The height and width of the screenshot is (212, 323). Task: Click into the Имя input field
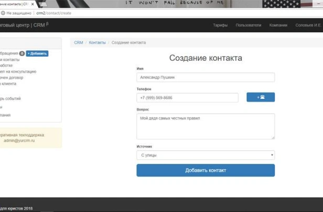pyautogui.click(x=205, y=77)
